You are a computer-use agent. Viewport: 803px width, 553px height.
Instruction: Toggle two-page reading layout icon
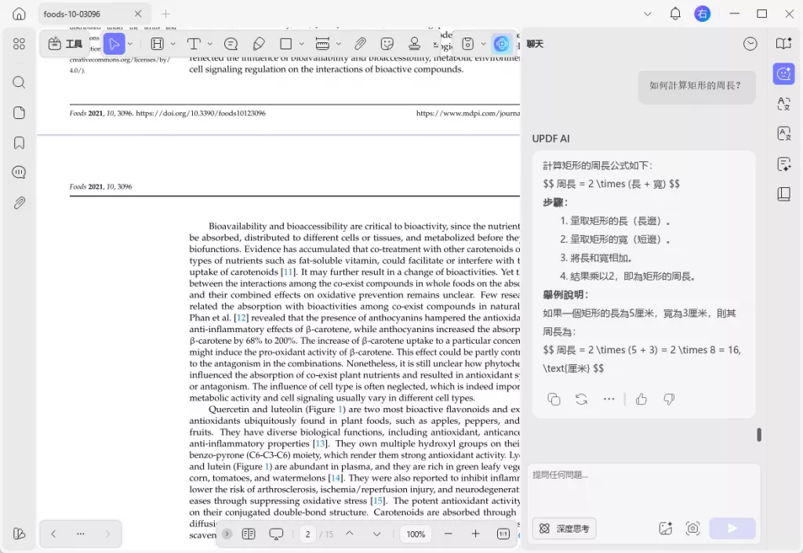point(249,534)
